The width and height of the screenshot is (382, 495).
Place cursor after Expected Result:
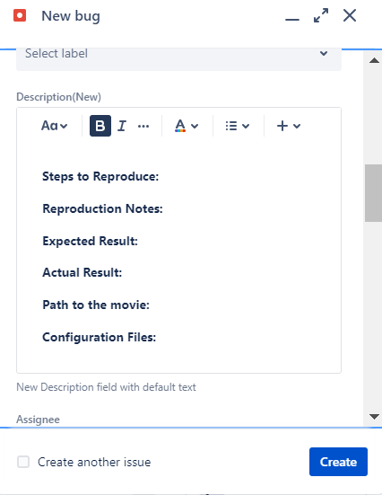(x=139, y=241)
